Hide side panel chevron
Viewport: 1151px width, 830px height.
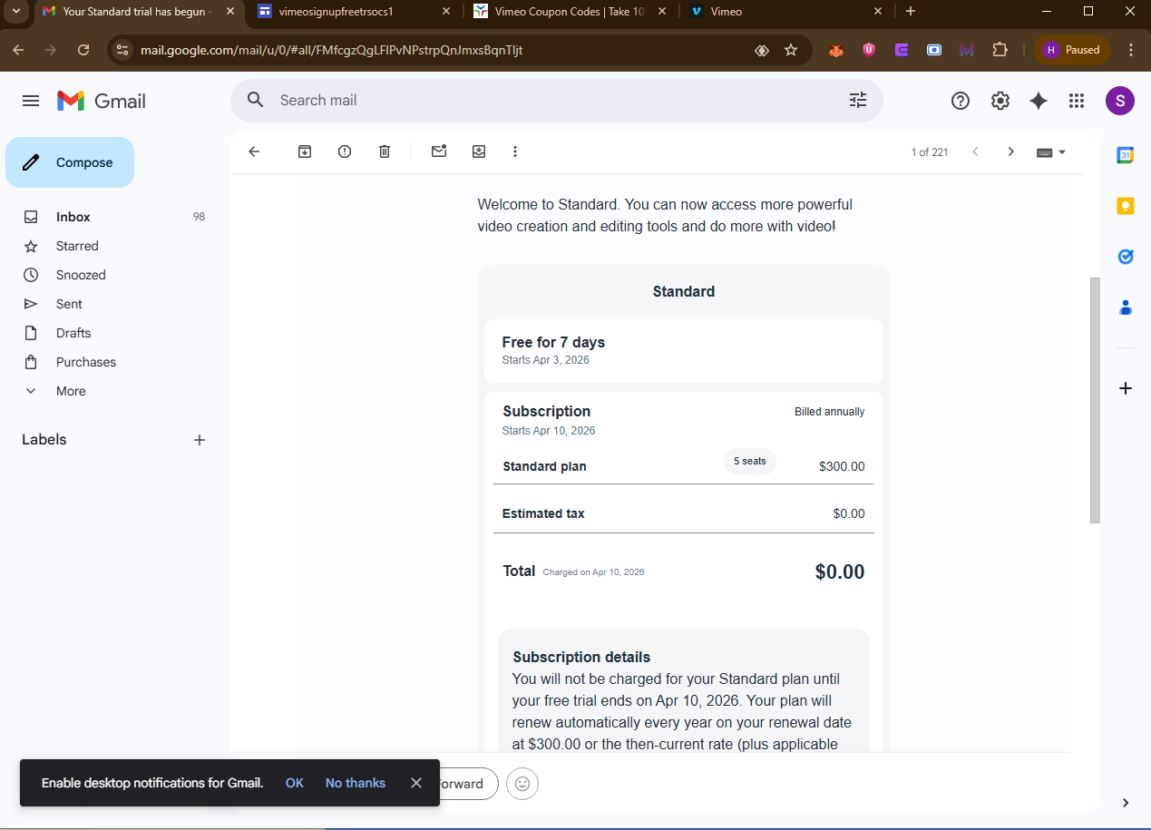click(1126, 803)
